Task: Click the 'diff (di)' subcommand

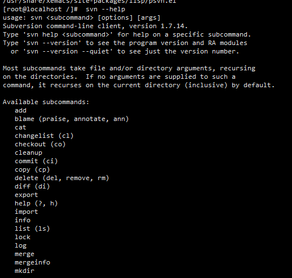Action: pyautogui.click(x=32, y=186)
